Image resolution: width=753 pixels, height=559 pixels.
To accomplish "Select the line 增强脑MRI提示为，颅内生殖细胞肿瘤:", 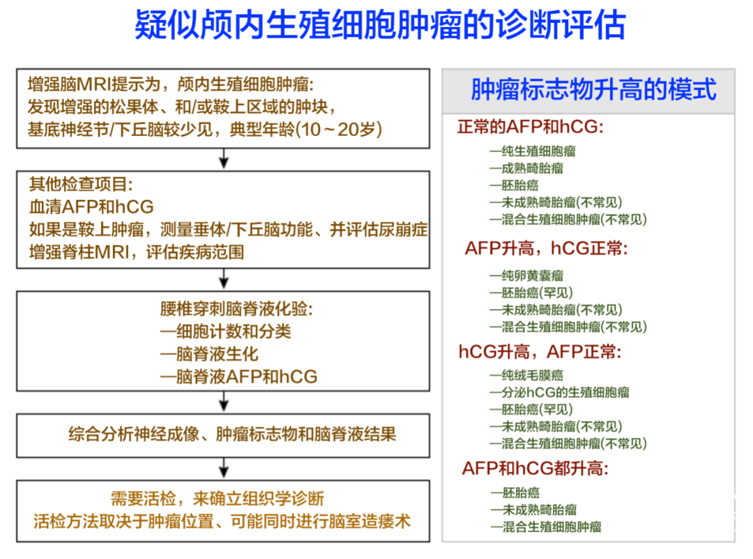I will [x=171, y=84].
